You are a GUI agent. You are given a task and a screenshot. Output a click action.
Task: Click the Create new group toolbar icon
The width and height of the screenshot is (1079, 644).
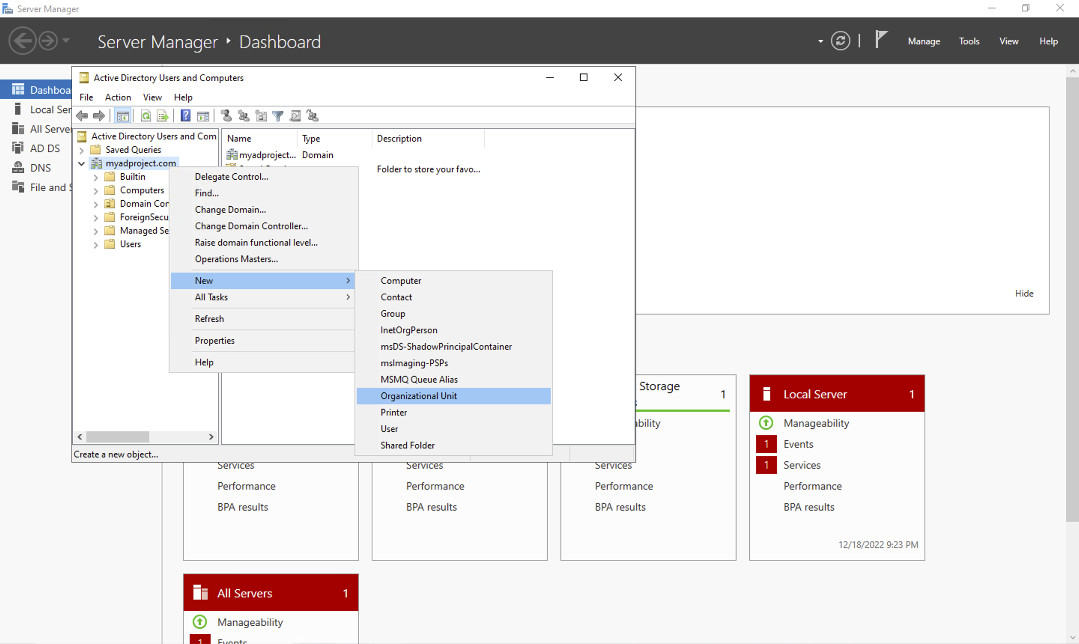(244, 116)
